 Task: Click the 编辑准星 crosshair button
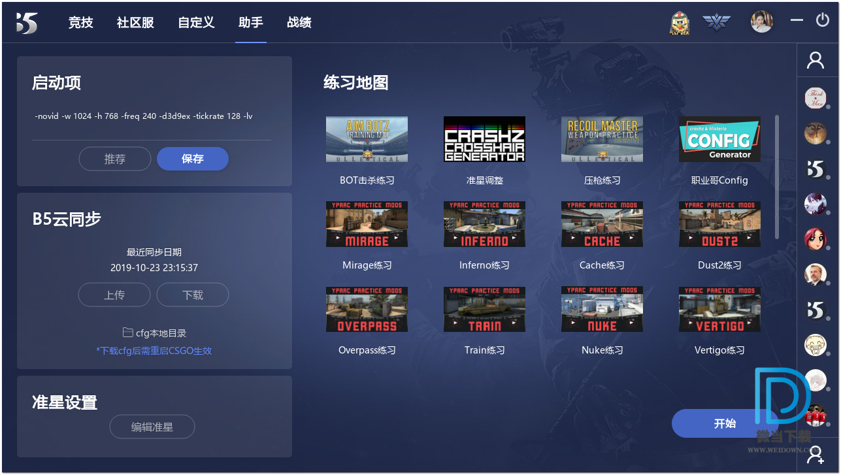click(x=152, y=427)
